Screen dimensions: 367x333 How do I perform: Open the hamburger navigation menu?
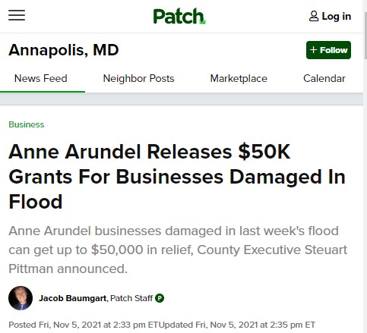click(17, 15)
